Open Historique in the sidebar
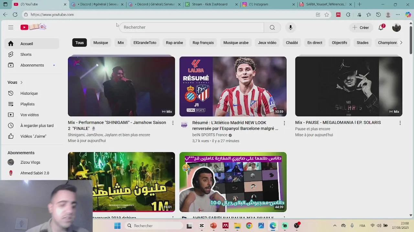The width and height of the screenshot is (414, 232). 32,93
